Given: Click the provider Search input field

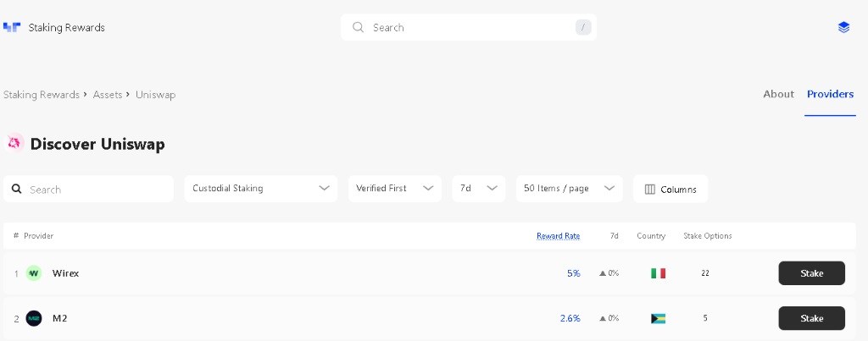Looking at the screenshot, I should (x=88, y=189).
